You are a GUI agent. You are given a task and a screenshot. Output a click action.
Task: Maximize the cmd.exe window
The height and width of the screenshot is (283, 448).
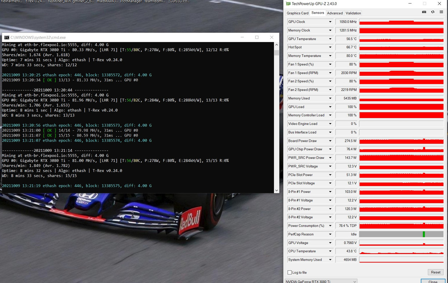[x=257, y=37]
